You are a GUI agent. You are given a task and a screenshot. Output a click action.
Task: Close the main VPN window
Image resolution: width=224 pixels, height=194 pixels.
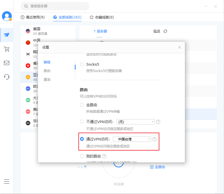click(216, 6)
